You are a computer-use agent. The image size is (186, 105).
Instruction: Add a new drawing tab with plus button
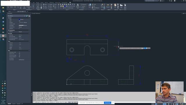[x=27, y=12]
